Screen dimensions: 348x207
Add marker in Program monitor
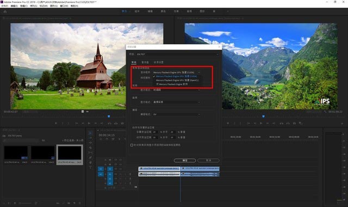[228, 123]
